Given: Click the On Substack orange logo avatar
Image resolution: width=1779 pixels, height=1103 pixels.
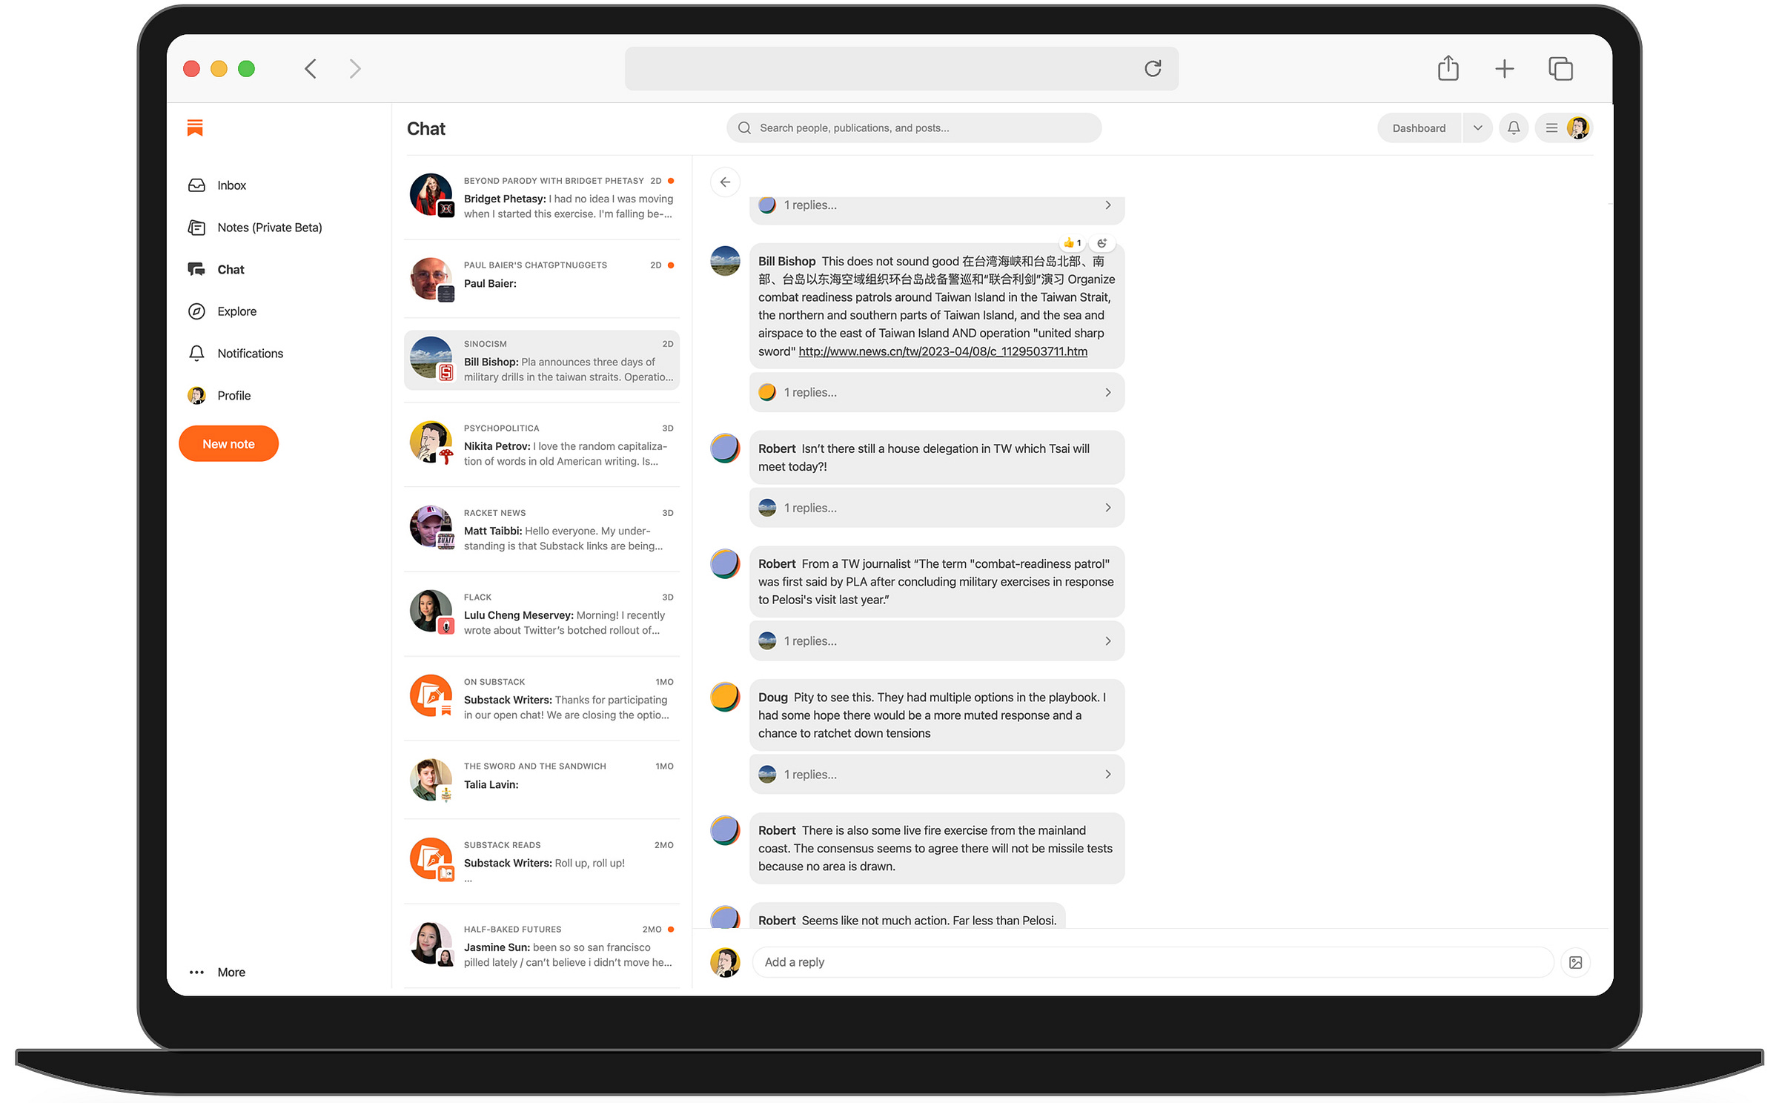Looking at the screenshot, I should tap(431, 695).
